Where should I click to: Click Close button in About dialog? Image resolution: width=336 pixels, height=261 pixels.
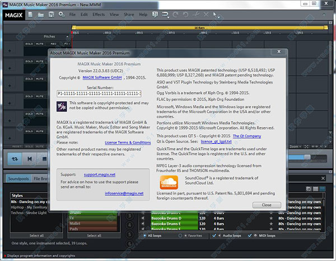click(267, 205)
